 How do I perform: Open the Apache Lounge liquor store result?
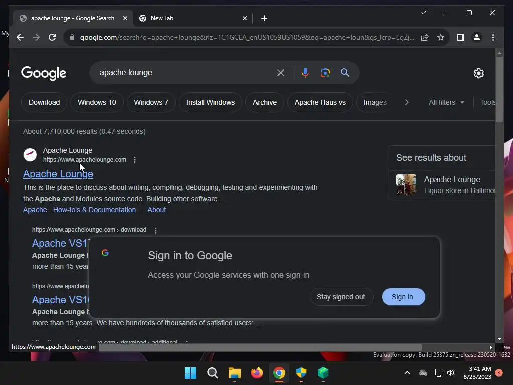pyautogui.click(x=443, y=184)
